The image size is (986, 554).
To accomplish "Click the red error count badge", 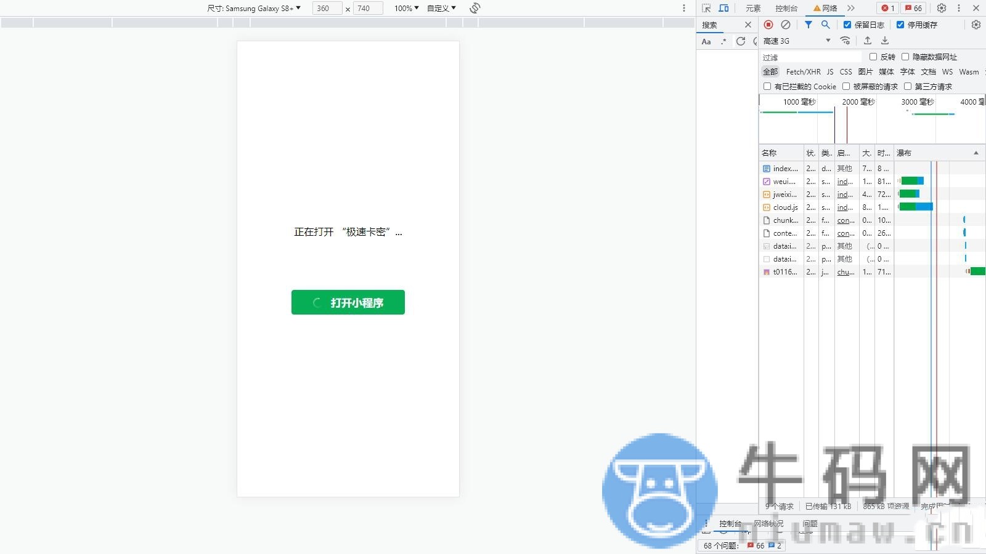I will (x=887, y=8).
